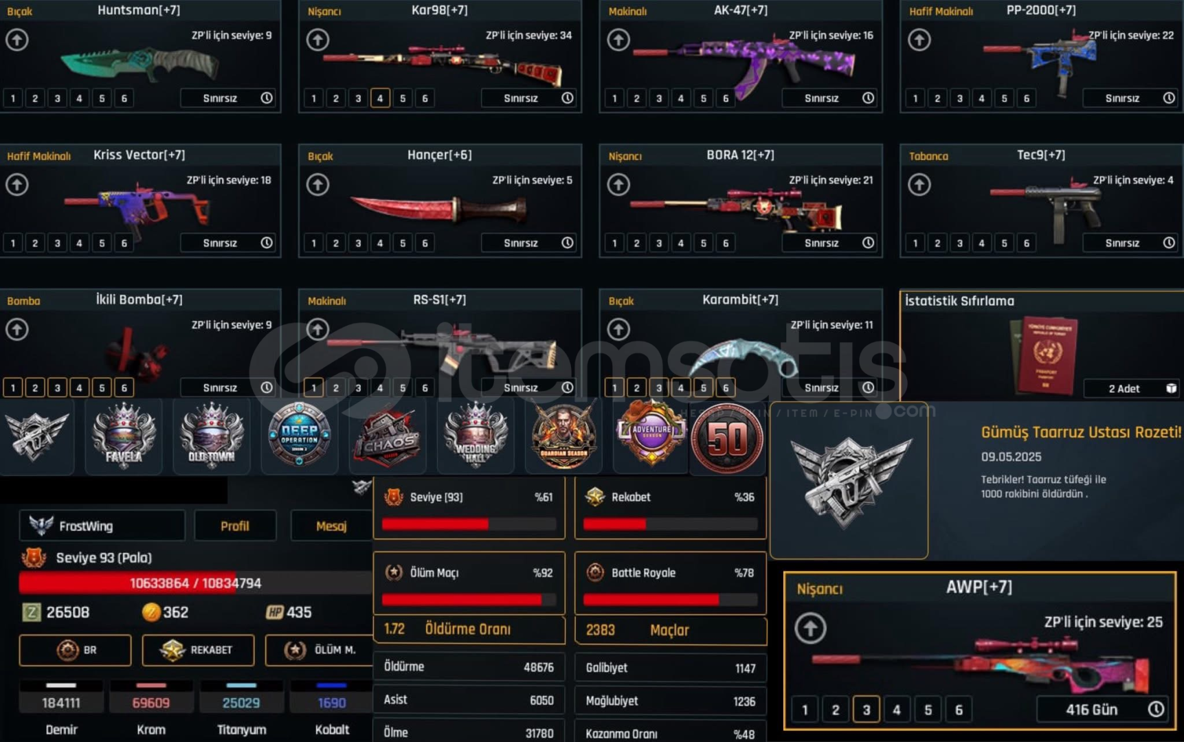This screenshot has height=742, width=1184.
Task: Select slot 6 on İkili Bomba card
Action: tap(124, 387)
